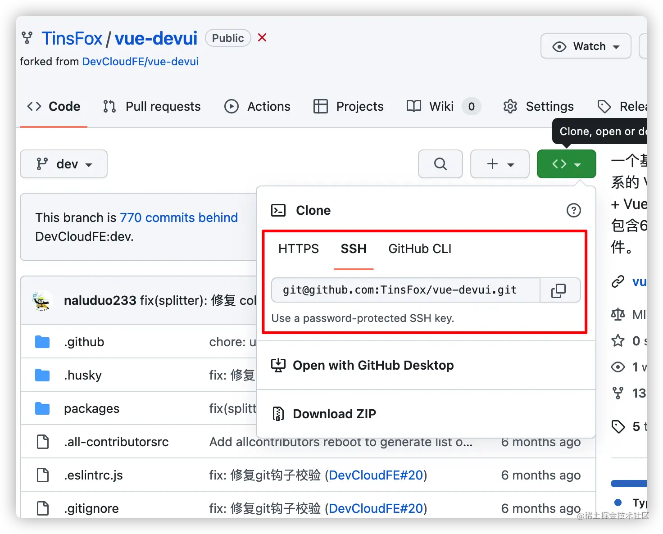Switch to the Code tab
This screenshot has width=663, height=534.
(54, 106)
